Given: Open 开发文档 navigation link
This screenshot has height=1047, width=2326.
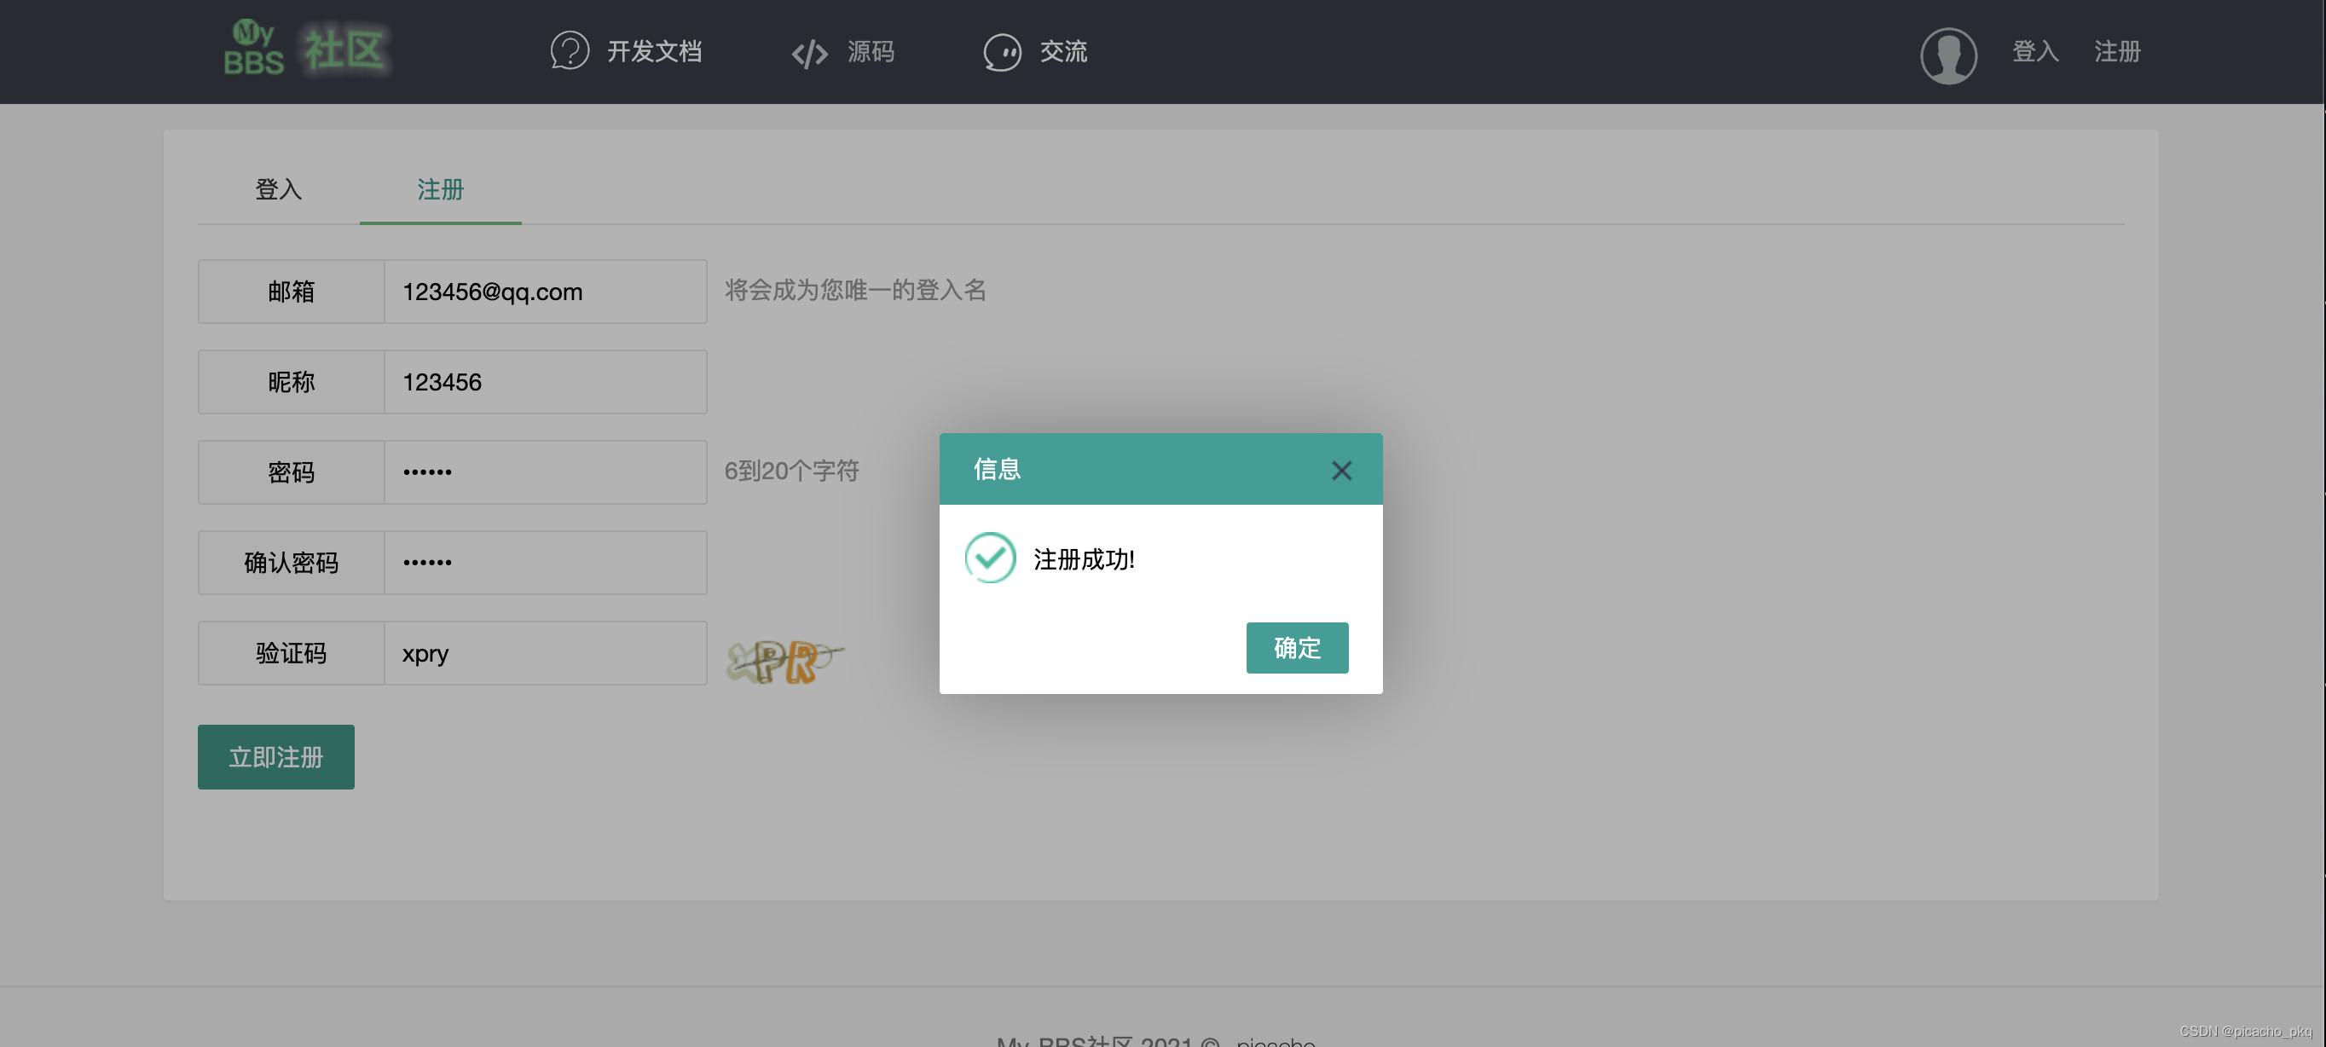Looking at the screenshot, I should [x=654, y=51].
